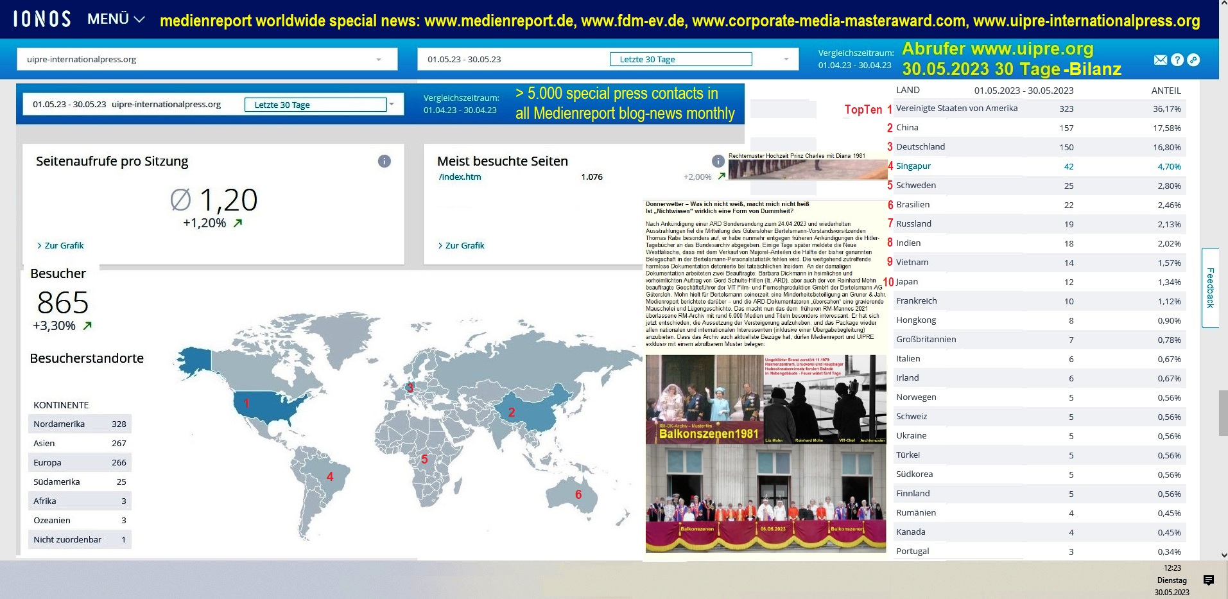
Task: Open the vertical Feedback tab
Action: 1210,288
